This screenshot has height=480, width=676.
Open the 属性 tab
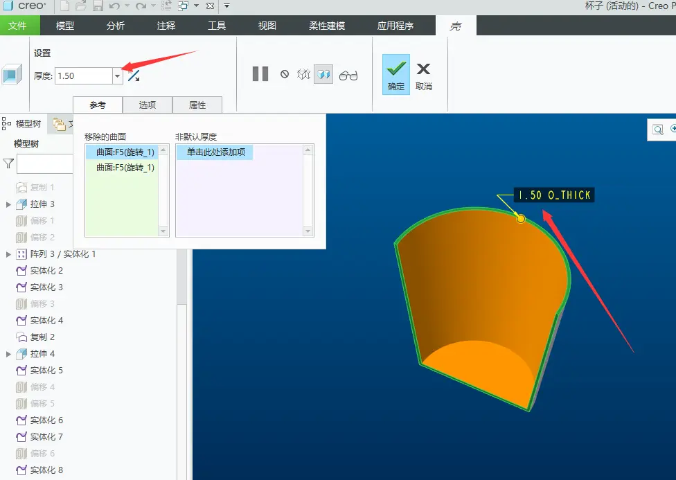click(197, 105)
